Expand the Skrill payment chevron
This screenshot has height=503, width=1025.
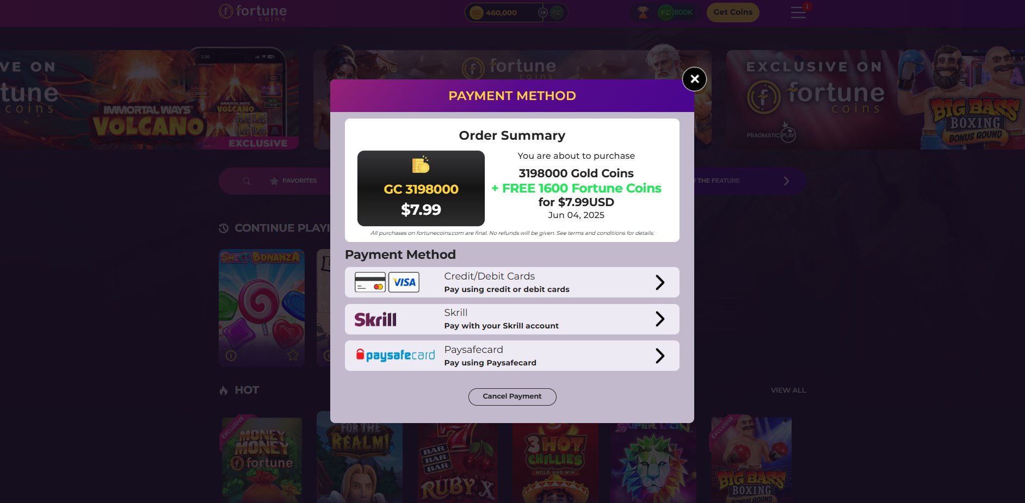(660, 319)
